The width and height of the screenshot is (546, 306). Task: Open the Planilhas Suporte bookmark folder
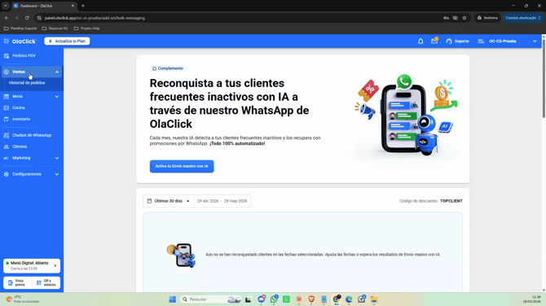coord(20,28)
